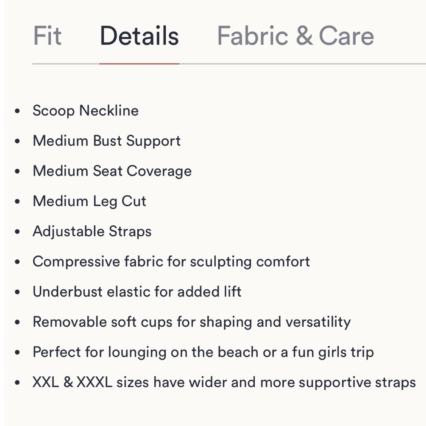Image resolution: width=426 pixels, height=426 pixels.
Task: Click XXL & XXXL sizes text line
Action: point(224,382)
